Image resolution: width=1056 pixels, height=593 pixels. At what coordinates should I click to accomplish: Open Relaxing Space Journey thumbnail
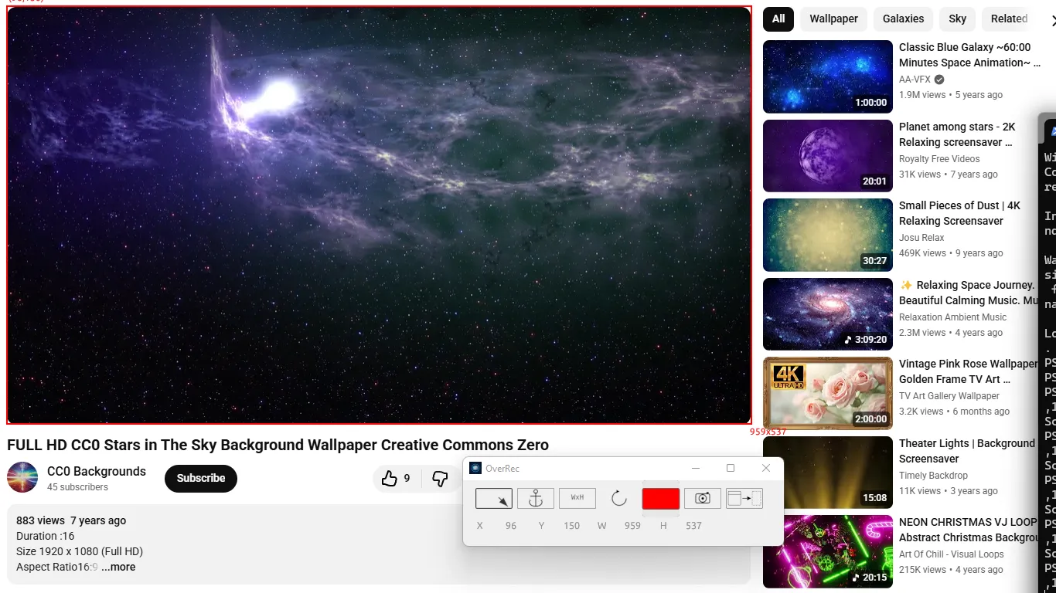pyautogui.click(x=828, y=314)
